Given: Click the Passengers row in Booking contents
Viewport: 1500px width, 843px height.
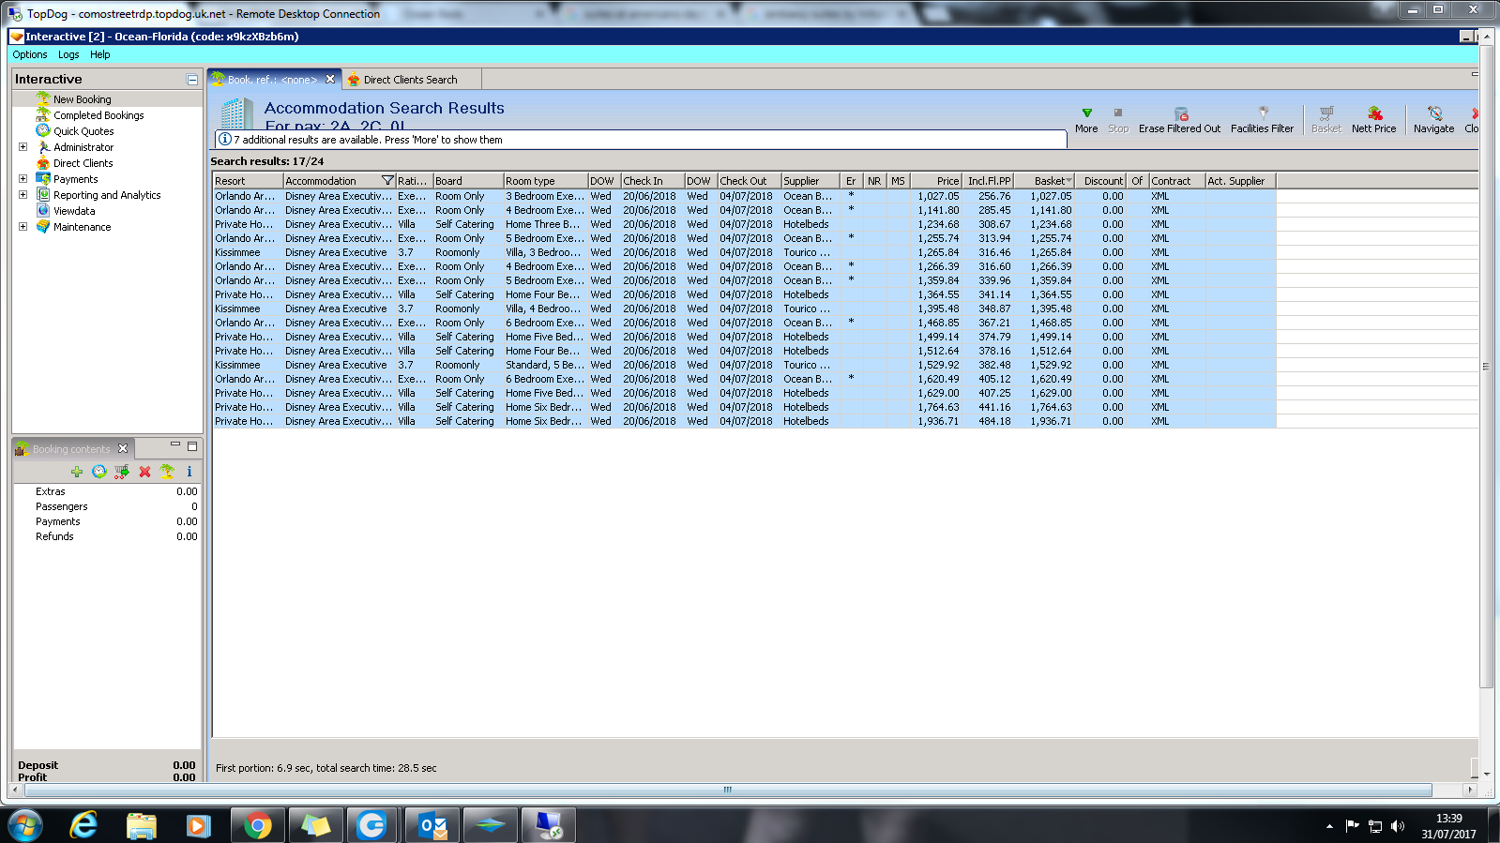Looking at the screenshot, I should (x=107, y=506).
